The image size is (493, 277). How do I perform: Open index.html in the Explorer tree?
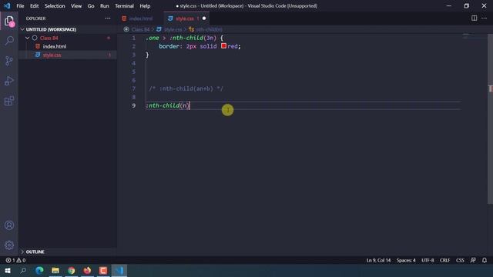(x=55, y=46)
